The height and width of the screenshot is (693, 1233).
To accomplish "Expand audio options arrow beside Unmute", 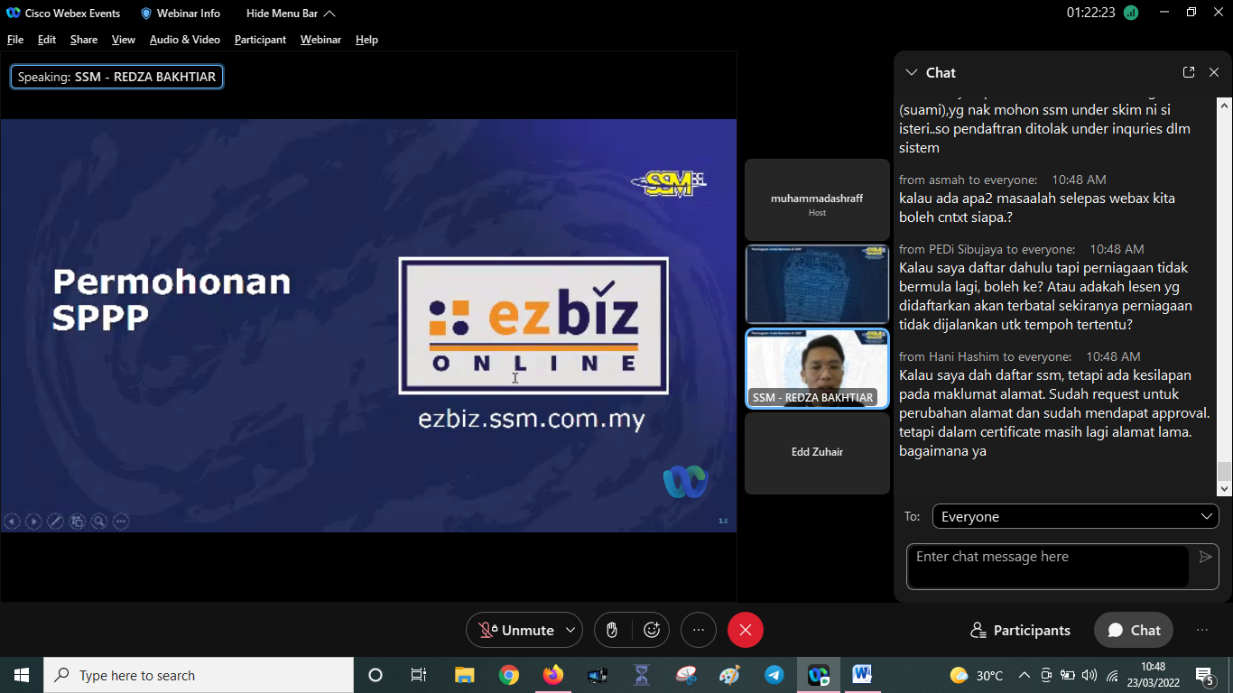I will click(570, 630).
